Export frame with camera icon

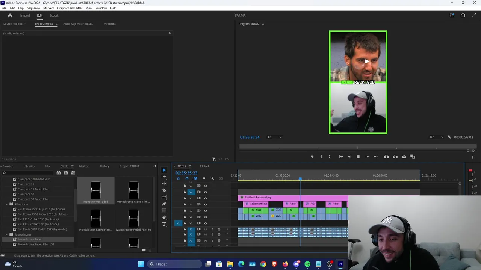(404, 157)
